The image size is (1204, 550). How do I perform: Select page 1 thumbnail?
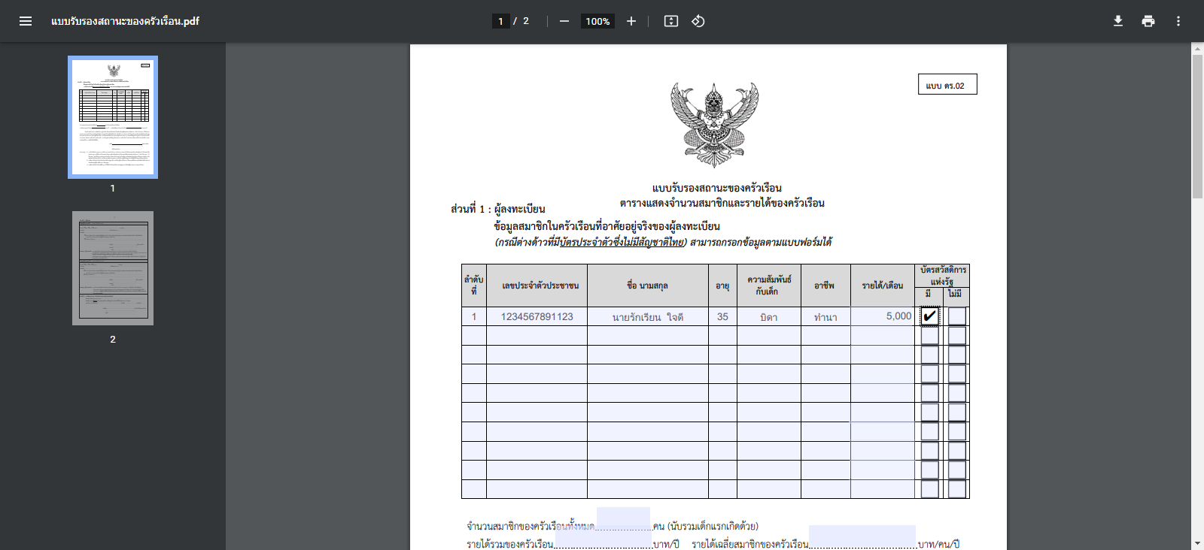(113, 117)
